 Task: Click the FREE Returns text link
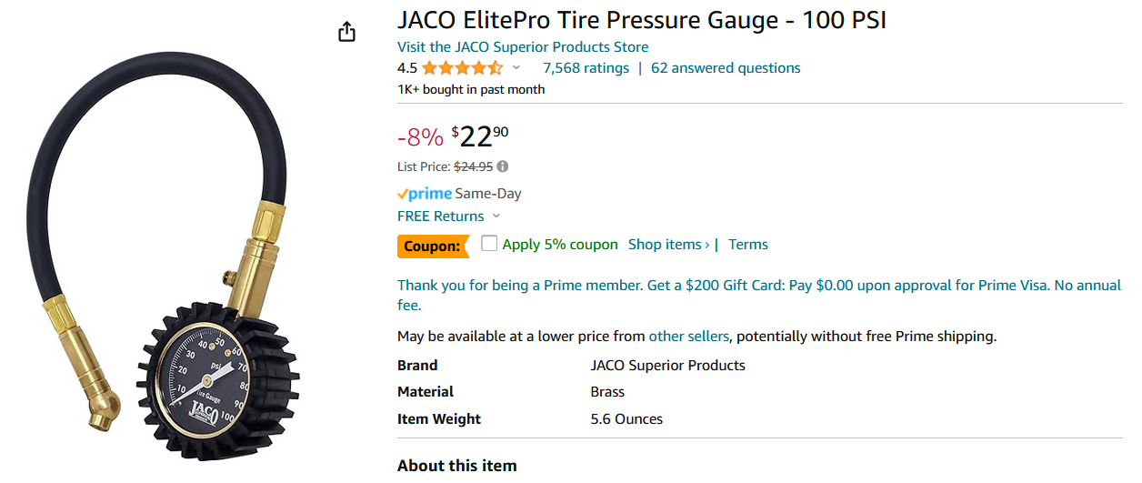point(441,216)
